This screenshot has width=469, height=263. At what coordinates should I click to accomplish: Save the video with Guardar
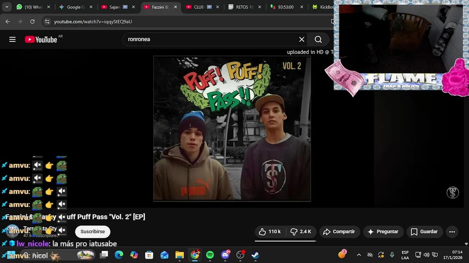point(424,232)
